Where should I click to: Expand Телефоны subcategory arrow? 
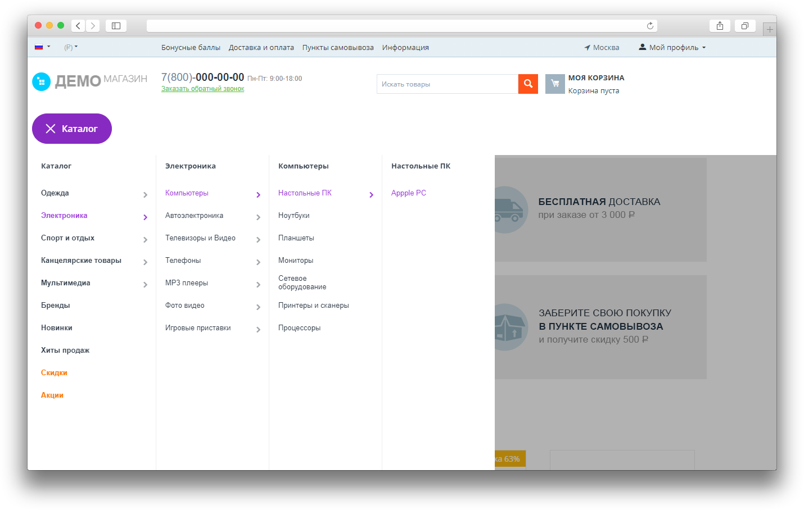point(258,262)
